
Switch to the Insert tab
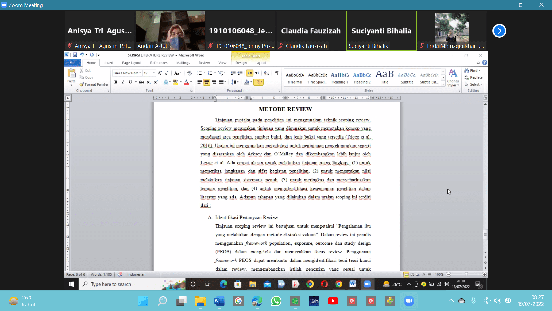pos(109,63)
